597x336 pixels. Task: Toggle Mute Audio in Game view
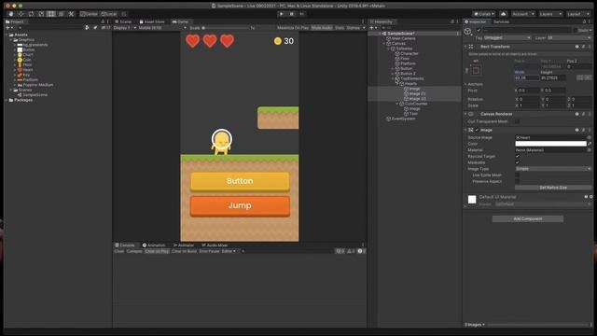point(322,28)
